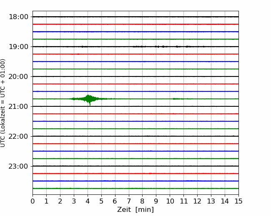Click the black 19:00 trace blip near minute 3.6

coord(82,47)
